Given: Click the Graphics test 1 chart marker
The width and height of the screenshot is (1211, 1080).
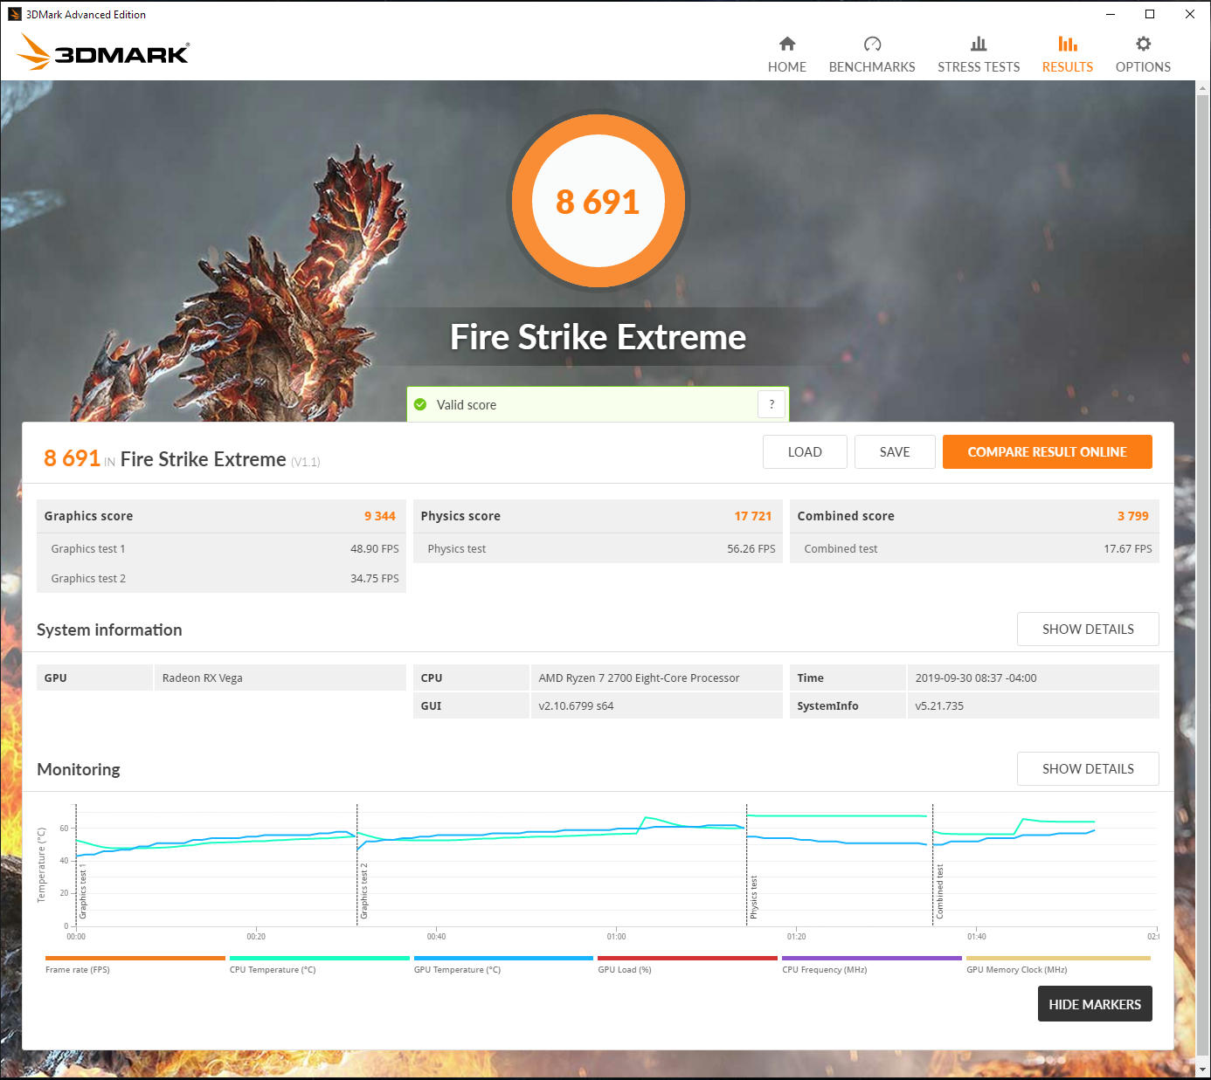Looking at the screenshot, I should coord(83,892).
